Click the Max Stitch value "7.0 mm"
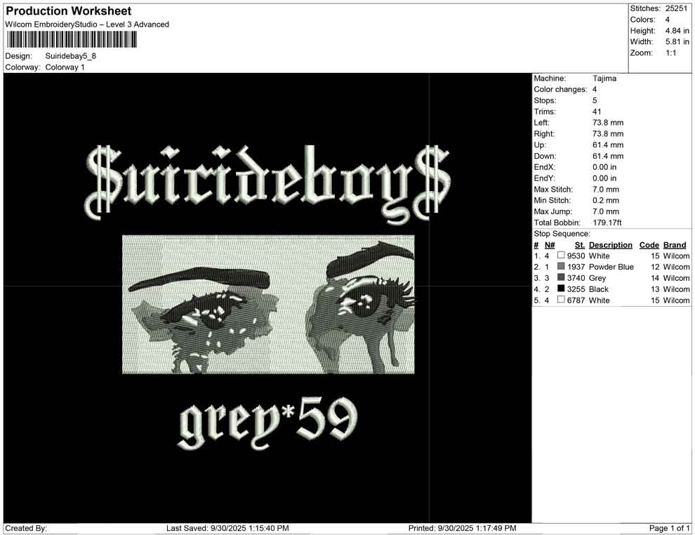This screenshot has width=695, height=535. 605,189
